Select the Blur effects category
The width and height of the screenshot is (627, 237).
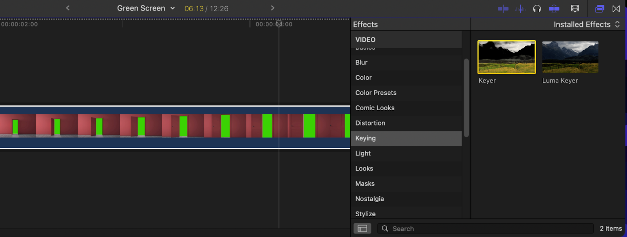point(406,63)
